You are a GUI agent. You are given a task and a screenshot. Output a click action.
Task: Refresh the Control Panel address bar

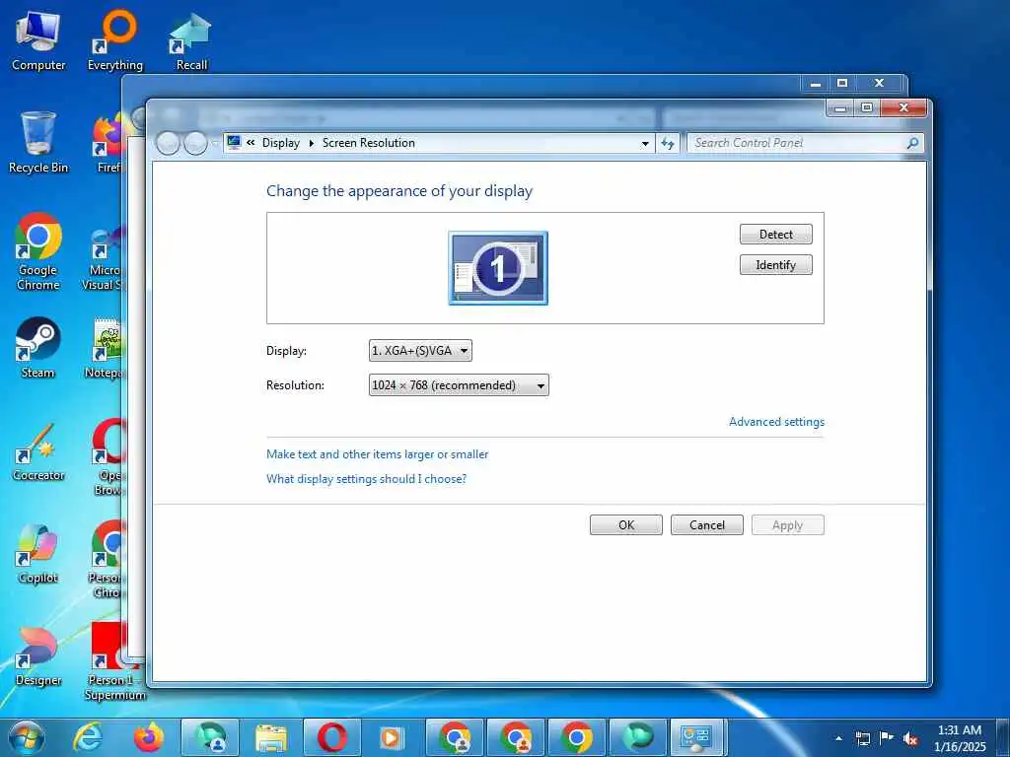pos(668,143)
